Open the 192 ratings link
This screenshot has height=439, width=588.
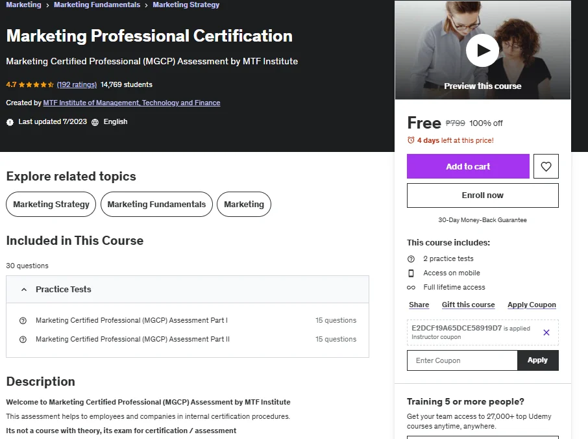pyautogui.click(x=77, y=85)
